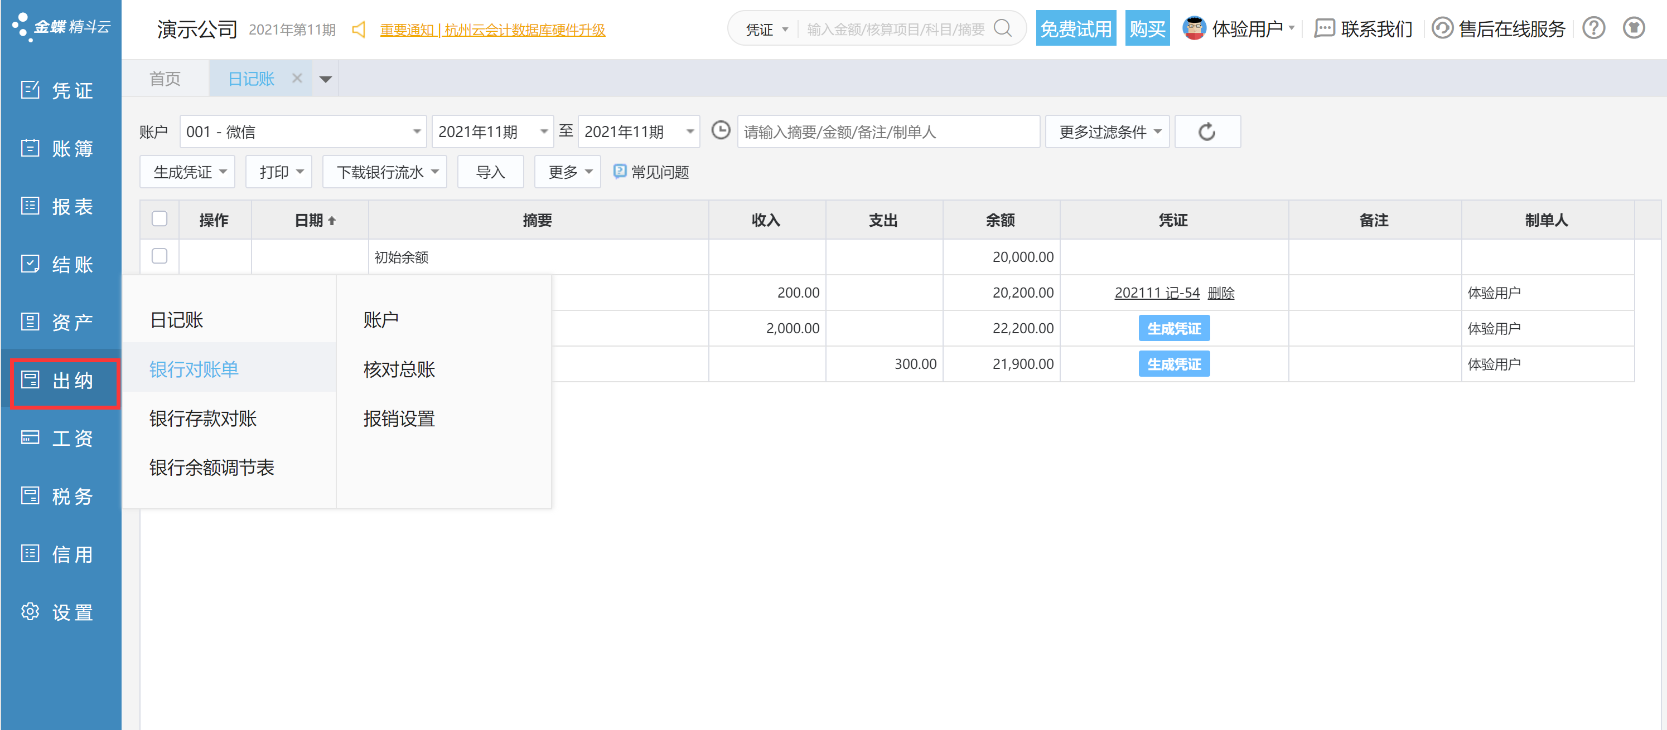Expand the 生成凭证 toolbar dropdown
The image size is (1667, 730).
187,172
